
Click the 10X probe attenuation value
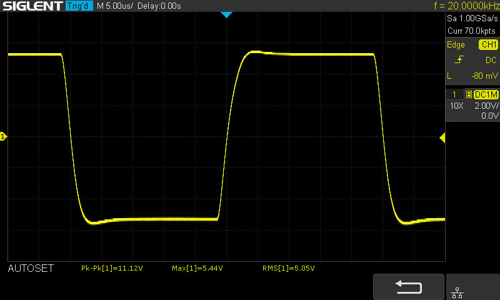[457, 106]
